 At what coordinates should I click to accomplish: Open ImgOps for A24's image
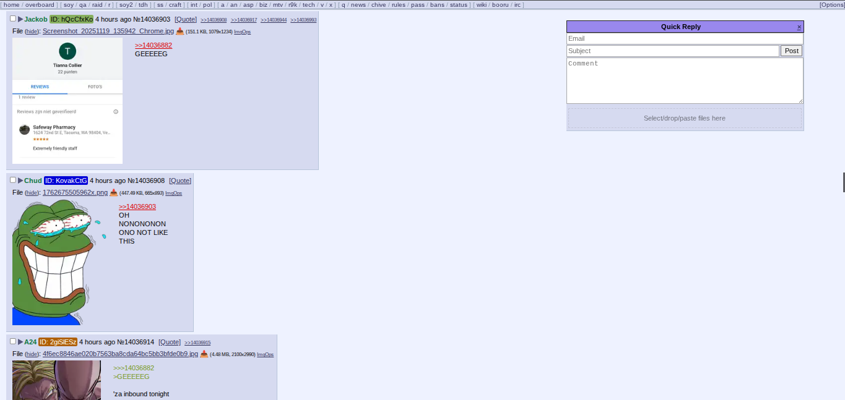pos(265,355)
